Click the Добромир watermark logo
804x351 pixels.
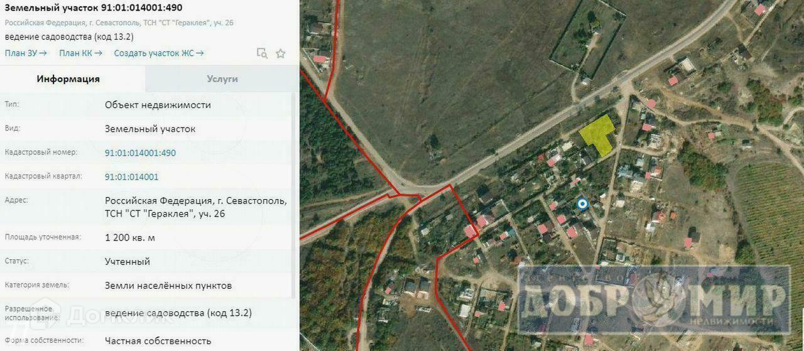(653, 300)
